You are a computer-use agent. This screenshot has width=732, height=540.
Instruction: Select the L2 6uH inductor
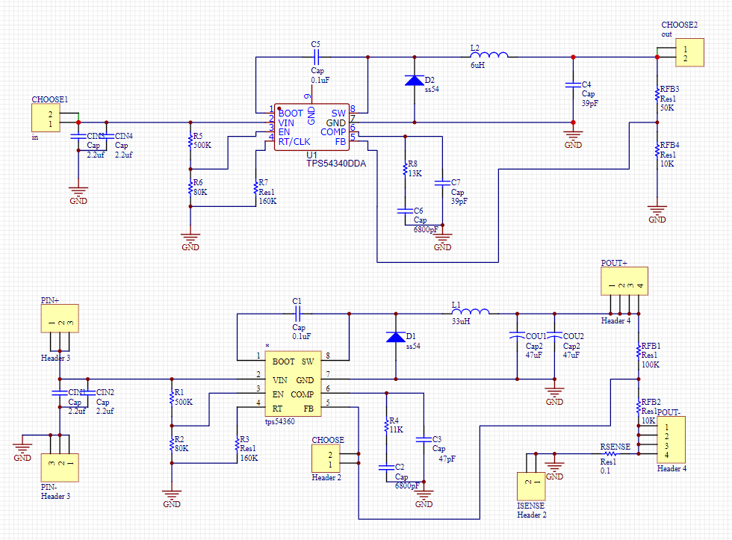pyautogui.click(x=489, y=55)
